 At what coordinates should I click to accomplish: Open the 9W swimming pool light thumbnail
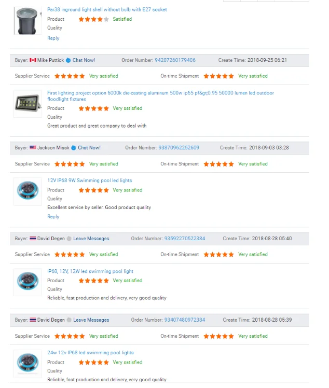point(28,191)
